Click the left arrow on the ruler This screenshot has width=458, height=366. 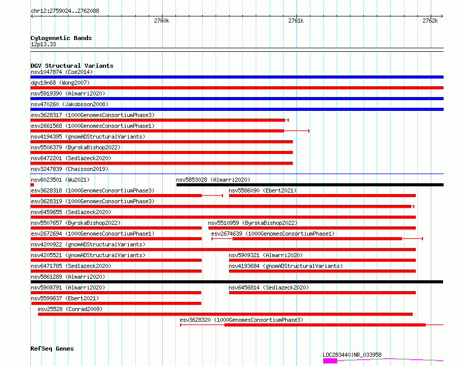(x=32, y=16)
